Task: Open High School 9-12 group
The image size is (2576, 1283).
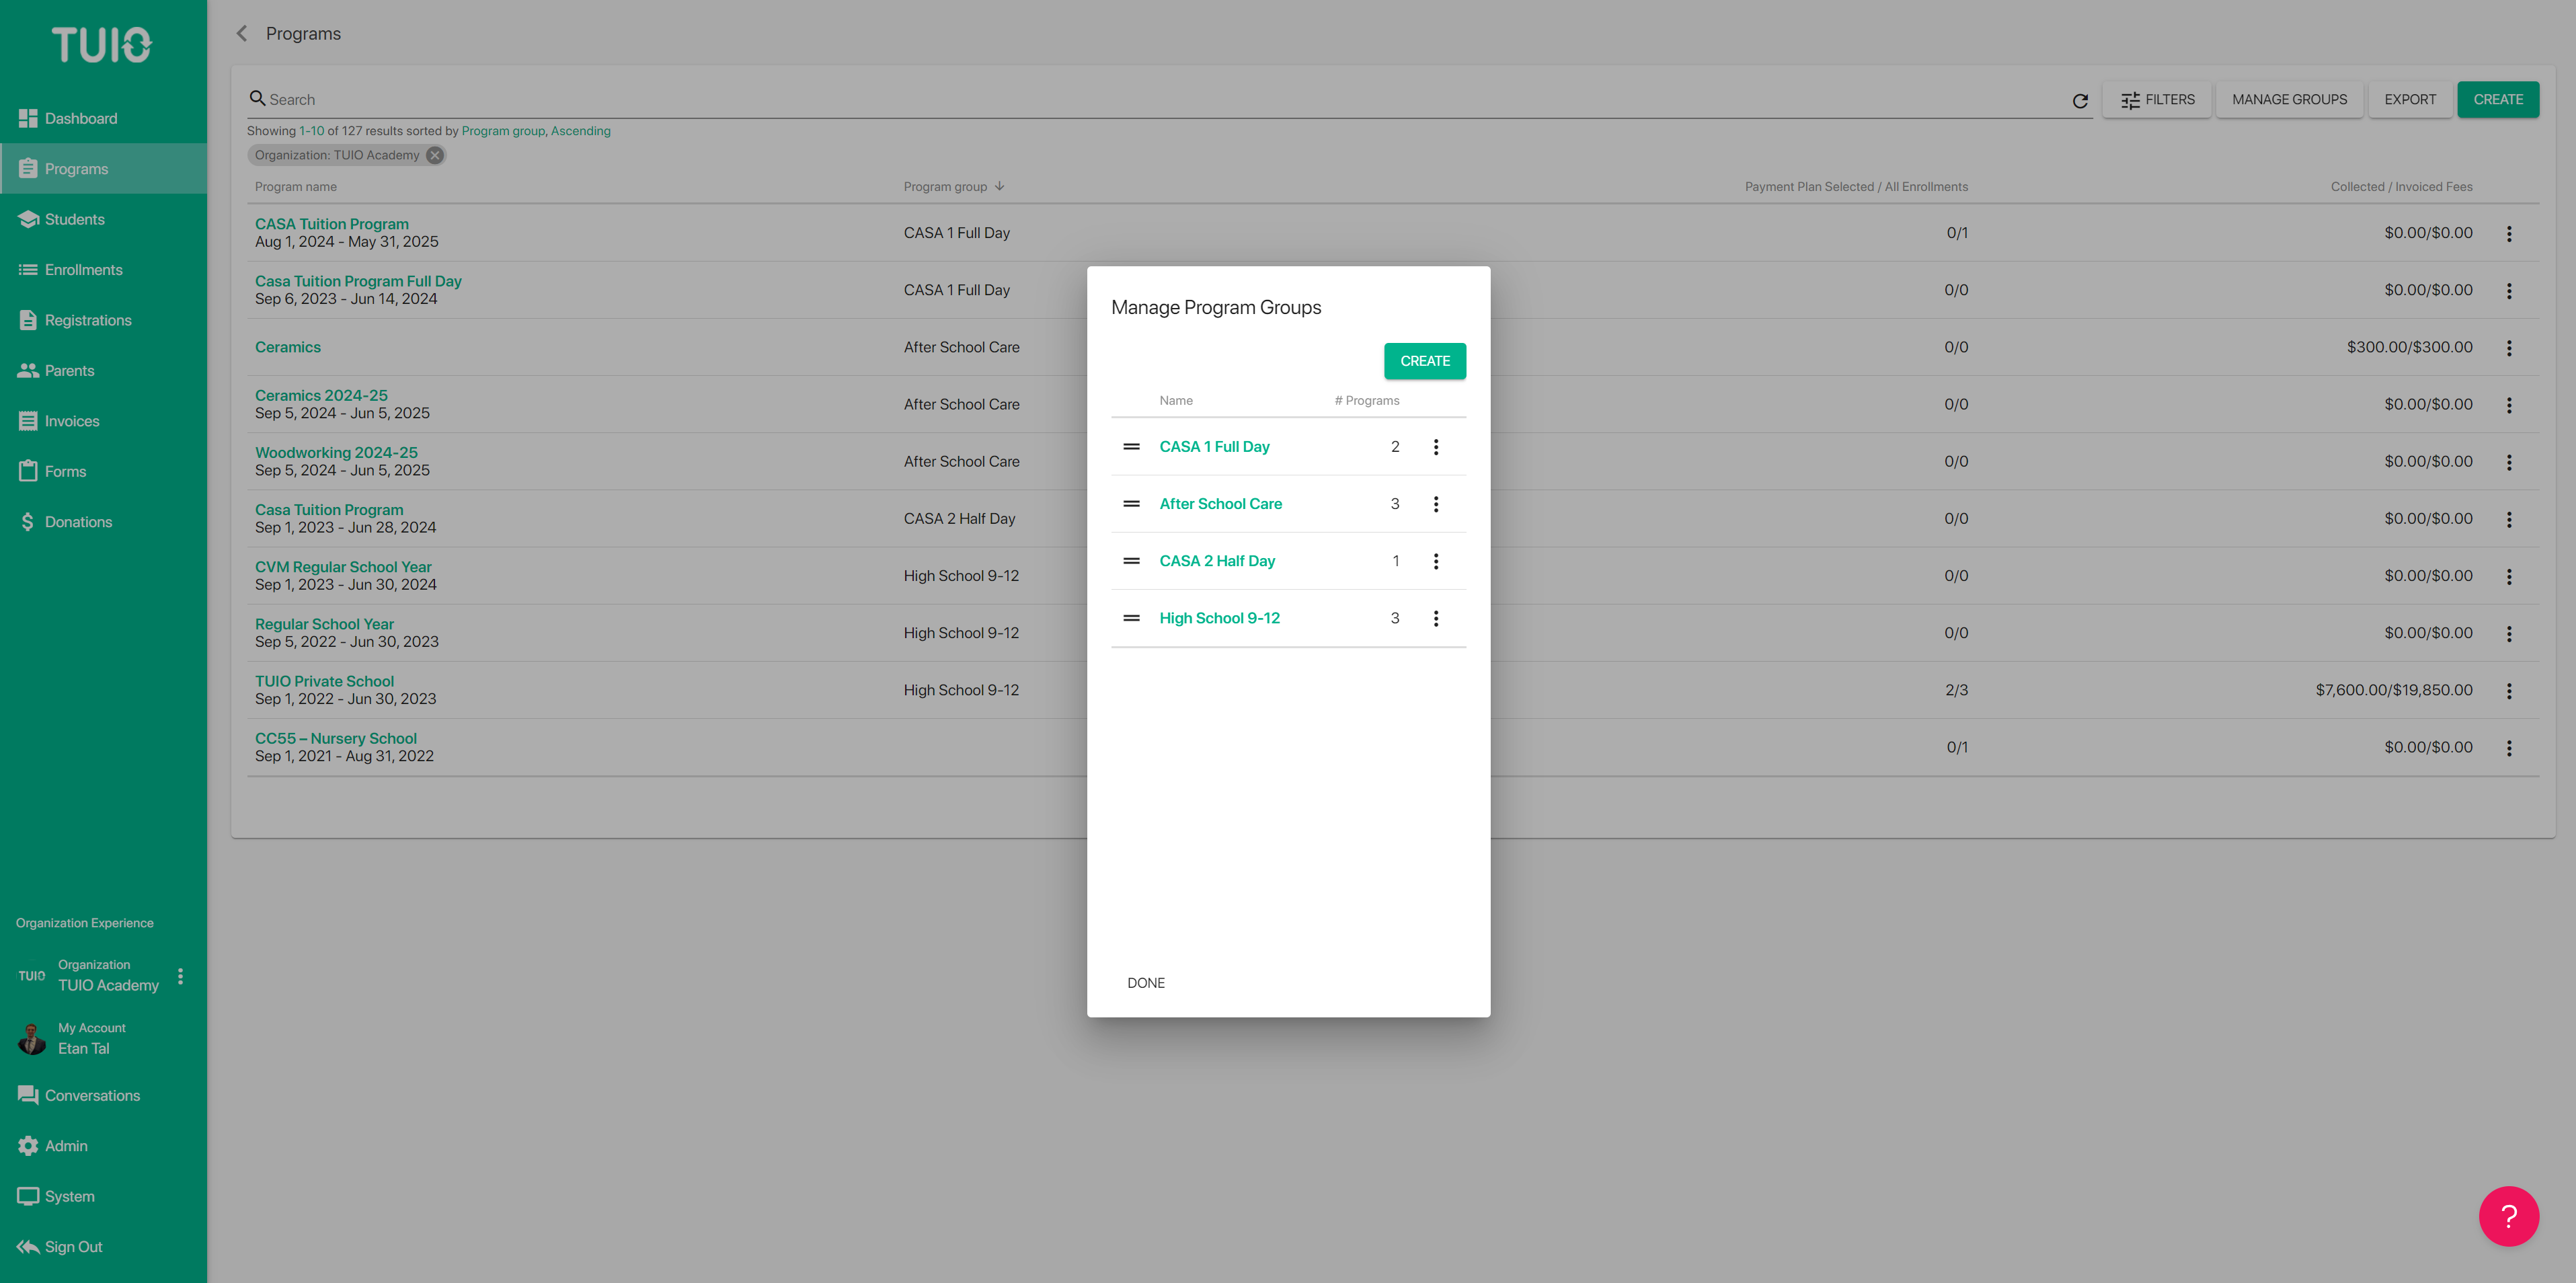Action: point(1219,618)
